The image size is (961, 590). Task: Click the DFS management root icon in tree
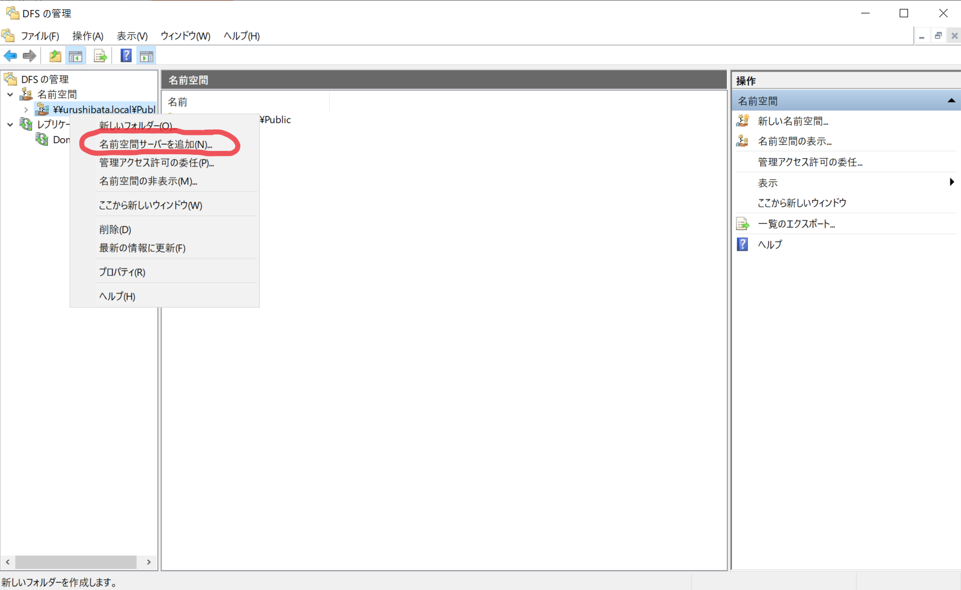pyautogui.click(x=11, y=79)
